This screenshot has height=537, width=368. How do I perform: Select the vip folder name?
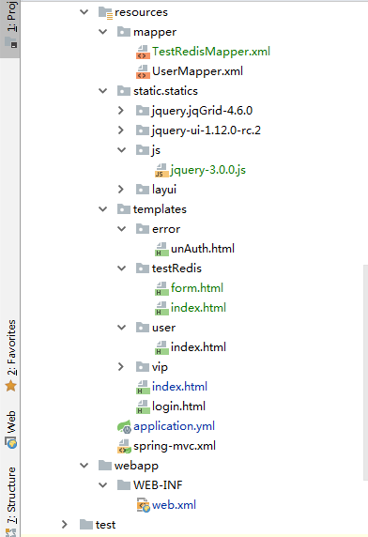[160, 367]
